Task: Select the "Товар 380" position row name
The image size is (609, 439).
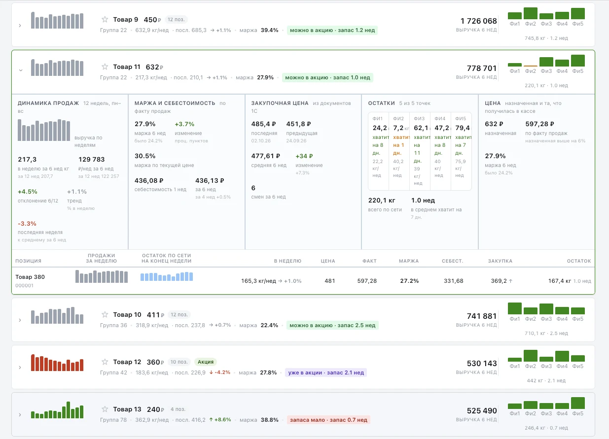Action: [x=30, y=277]
